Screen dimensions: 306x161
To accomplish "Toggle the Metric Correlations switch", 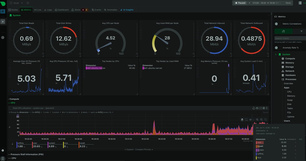I will tap(278, 24).
